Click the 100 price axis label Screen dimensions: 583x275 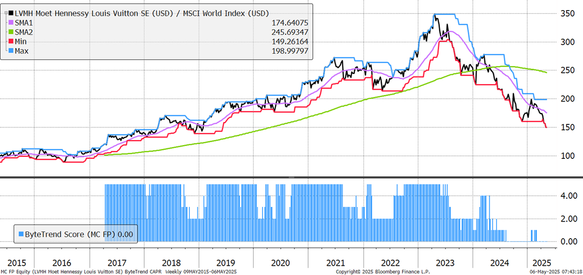point(567,156)
